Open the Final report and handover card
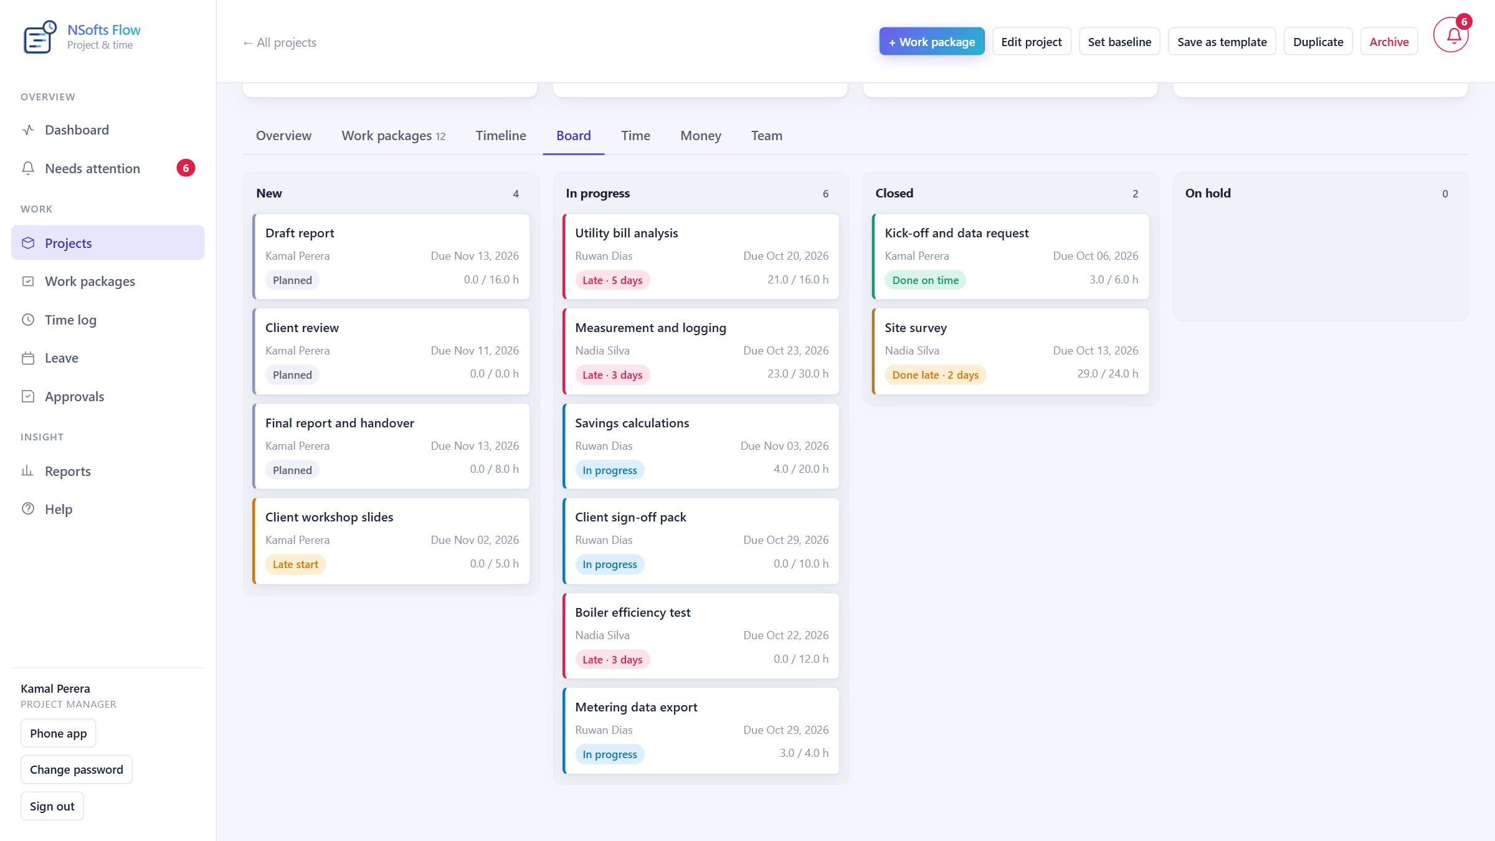Image resolution: width=1495 pixels, height=841 pixels. [391, 446]
